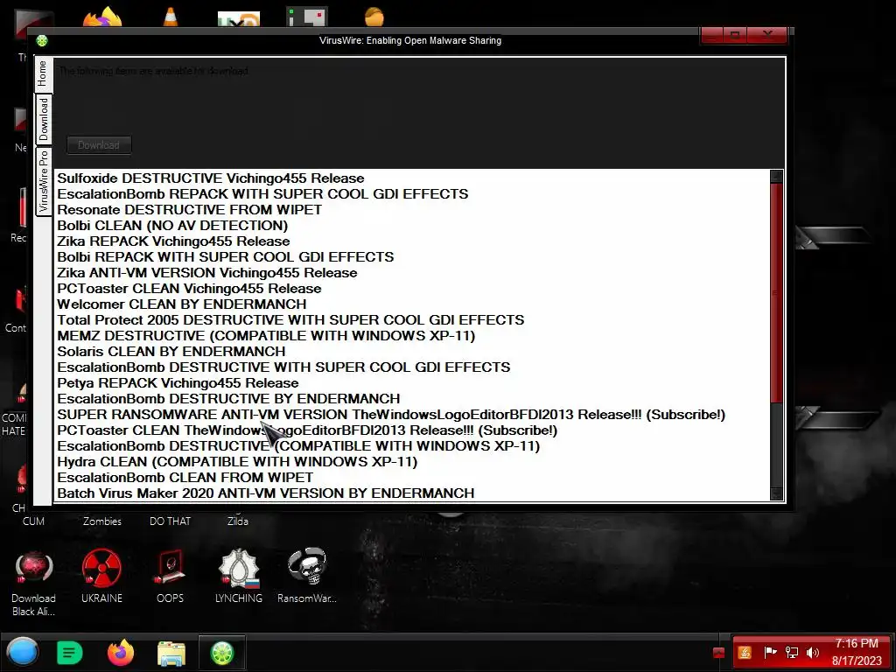Click the Start orb on the taskbar
The height and width of the screenshot is (672, 896).
point(23,653)
